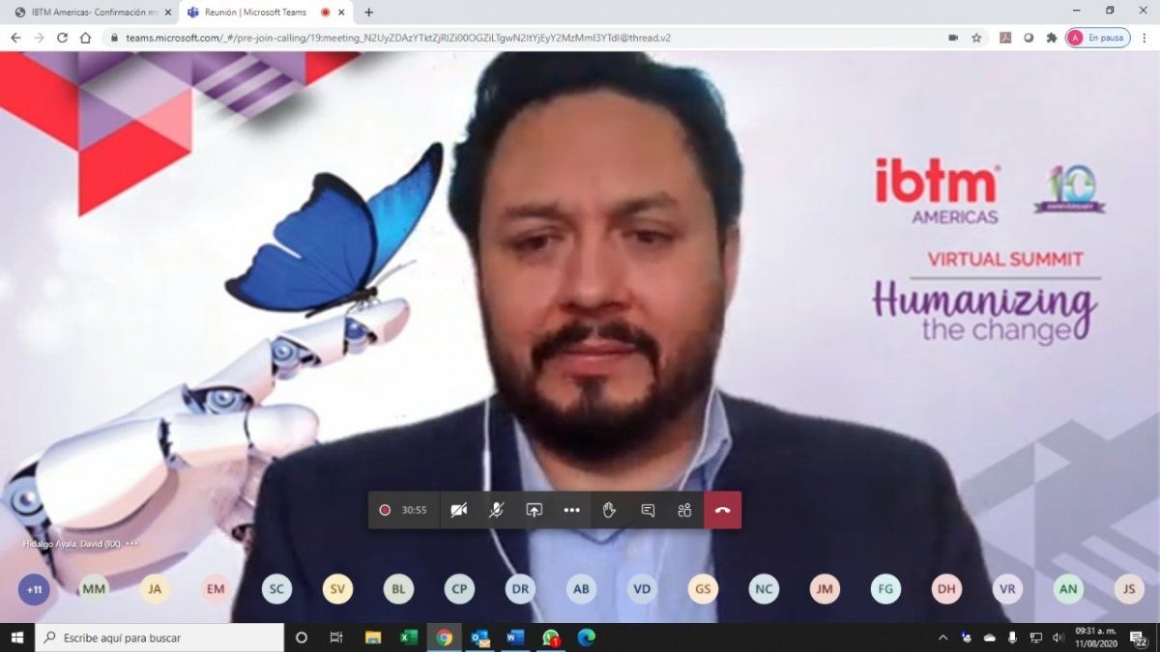Toggle the recording indicator
This screenshot has width=1160, height=652.
tap(385, 509)
